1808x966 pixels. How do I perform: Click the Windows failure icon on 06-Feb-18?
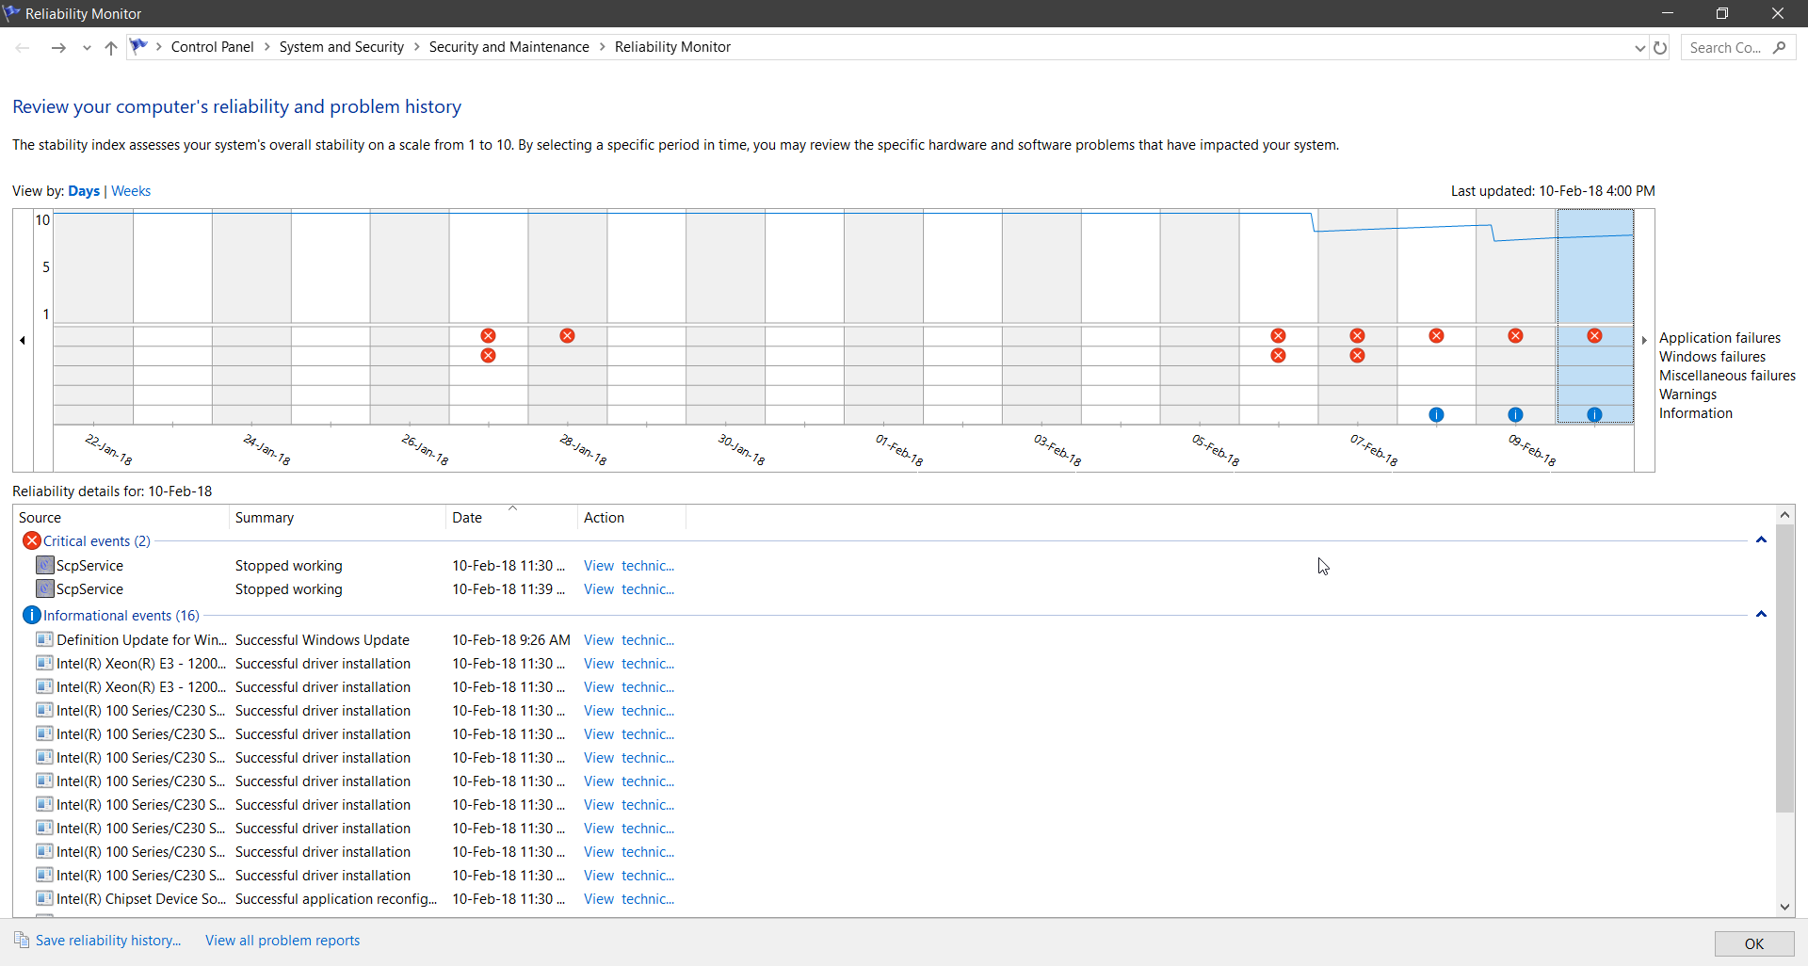coord(1278,356)
